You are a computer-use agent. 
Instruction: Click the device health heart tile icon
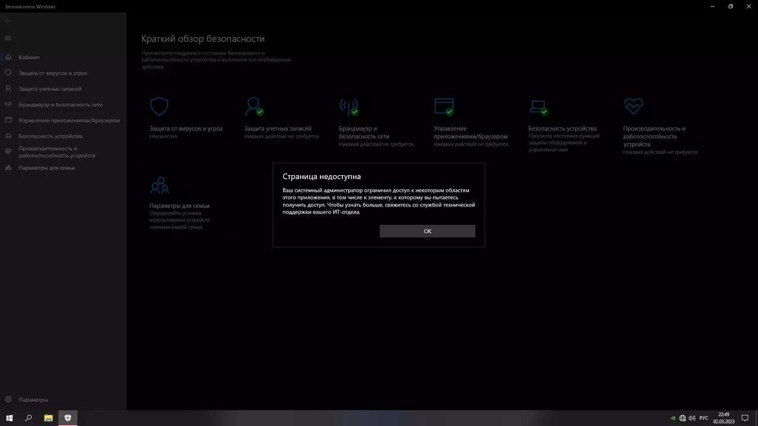633,106
